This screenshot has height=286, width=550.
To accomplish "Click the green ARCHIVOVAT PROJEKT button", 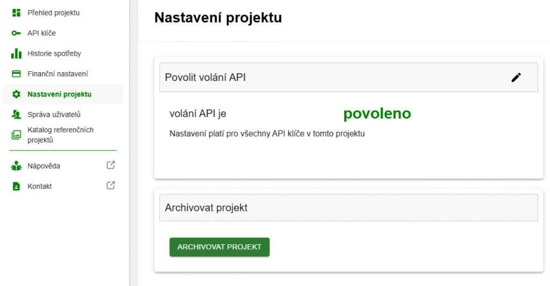I will coord(220,247).
